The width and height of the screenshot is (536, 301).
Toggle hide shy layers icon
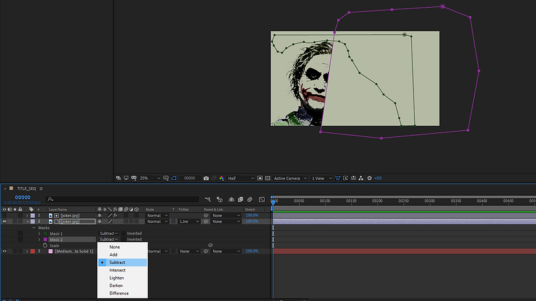(x=231, y=200)
